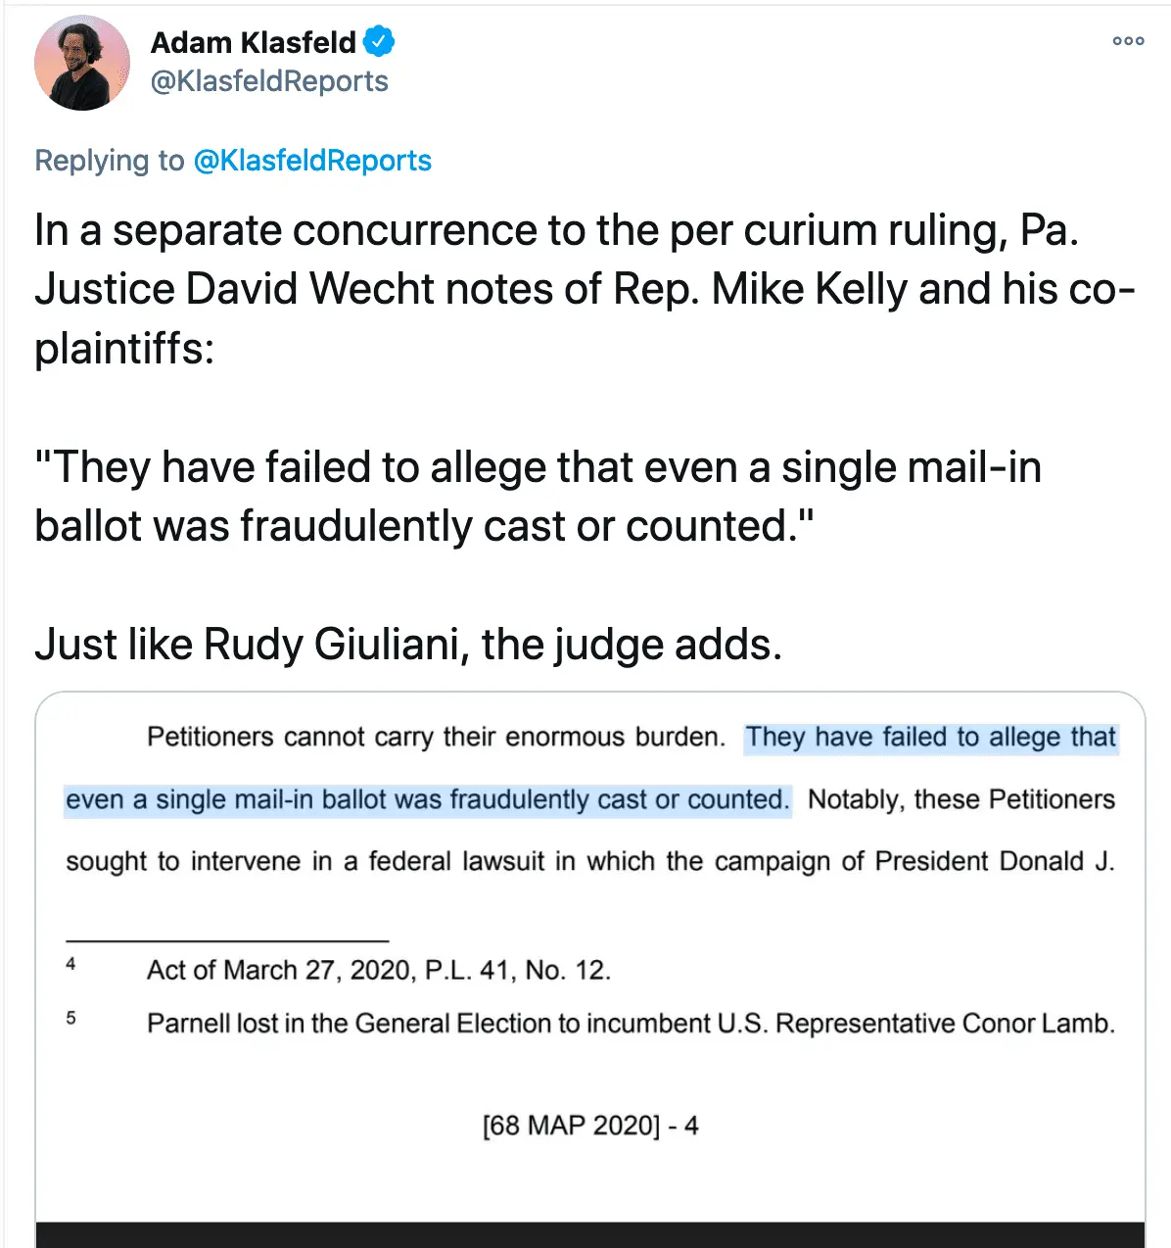Click footnote text "Act of March 27, 2020"

(378, 970)
